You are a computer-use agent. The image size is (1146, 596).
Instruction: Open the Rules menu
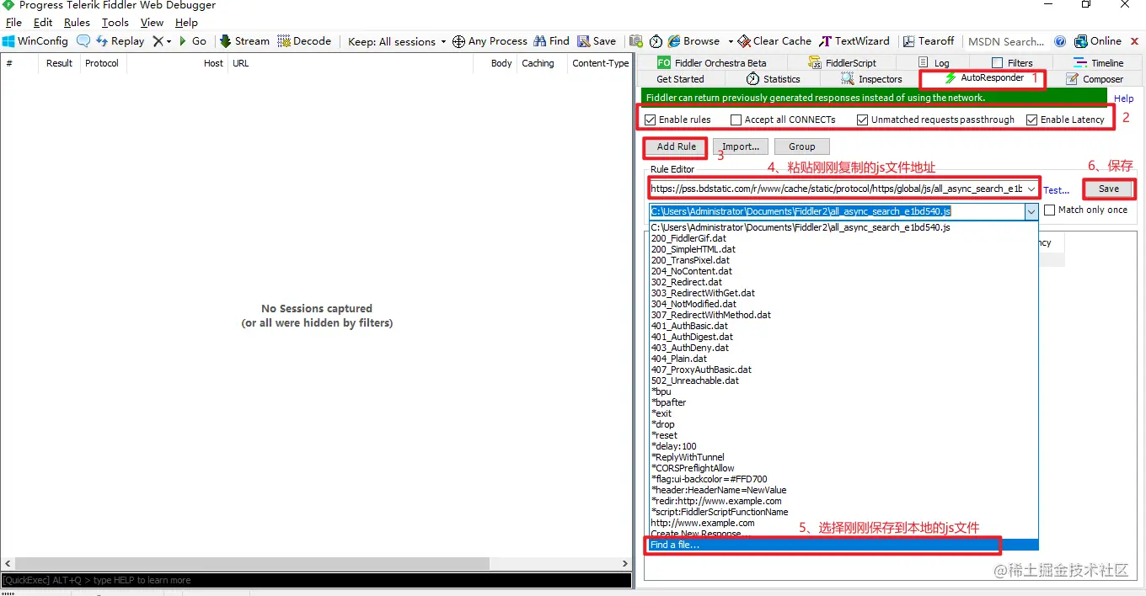(77, 23)
